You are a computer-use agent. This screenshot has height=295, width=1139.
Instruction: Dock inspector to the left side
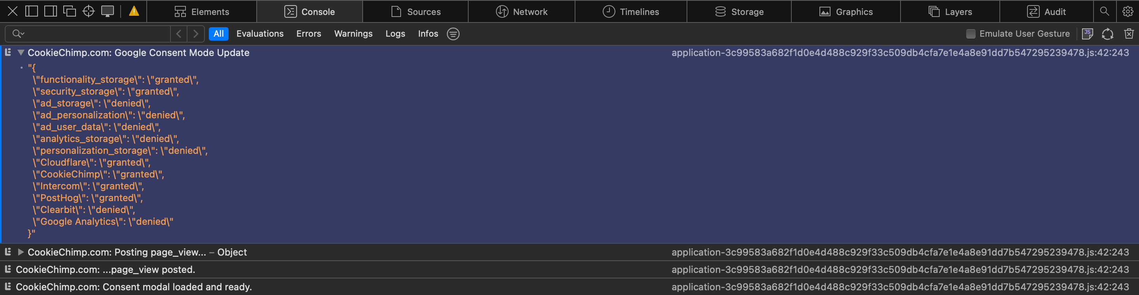coord(31,11)
